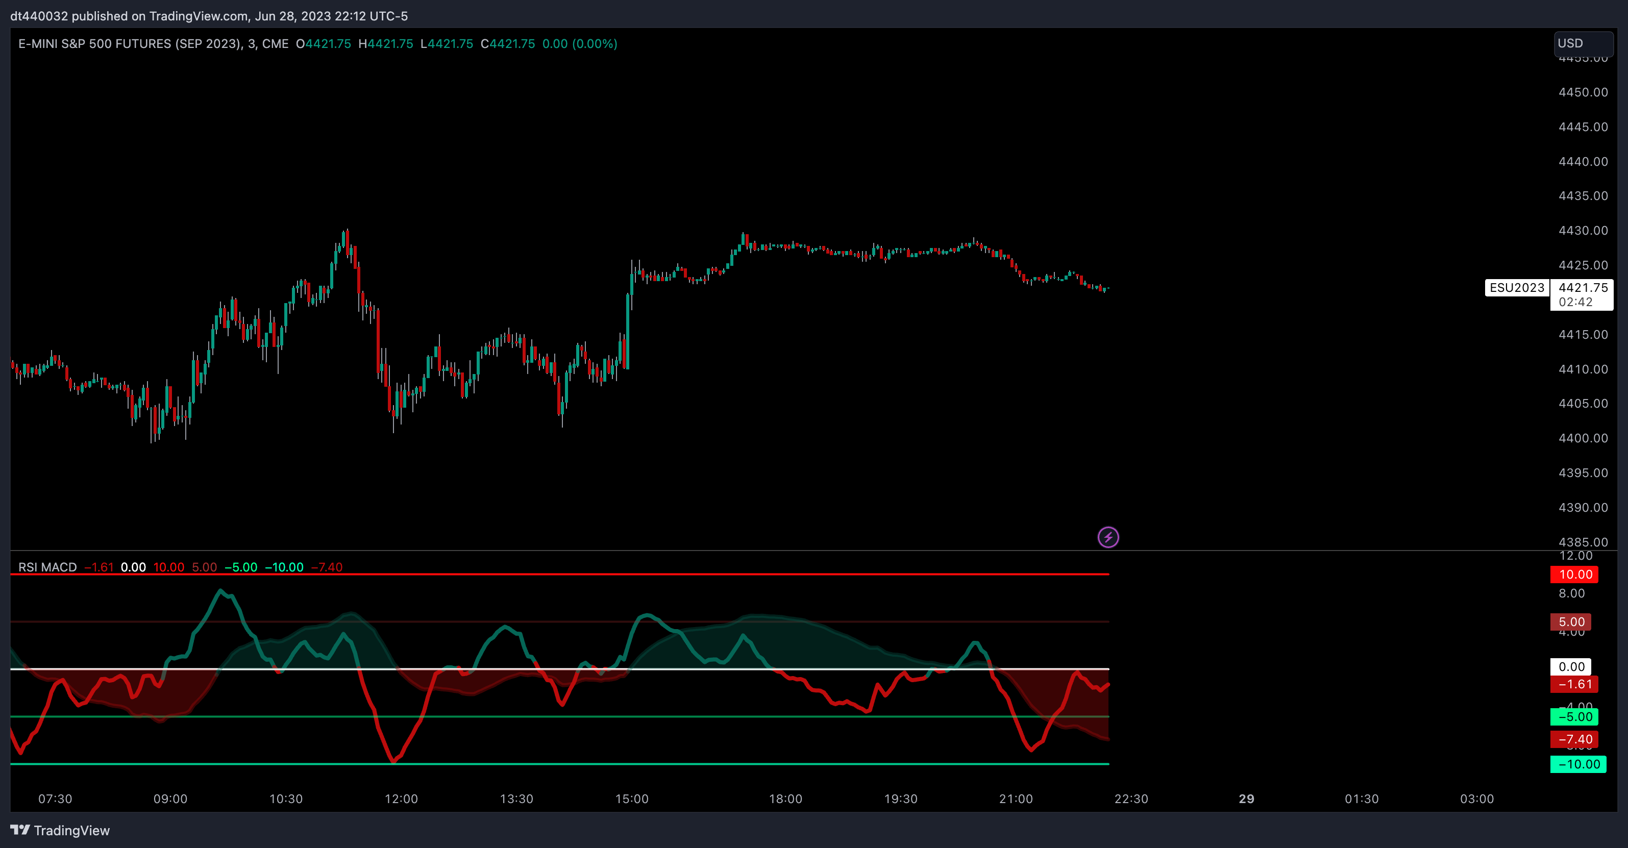This screenshot has height=848, width=1628.
Task: Click the white 0.00 zero-line label
Action: (1570, 667)
